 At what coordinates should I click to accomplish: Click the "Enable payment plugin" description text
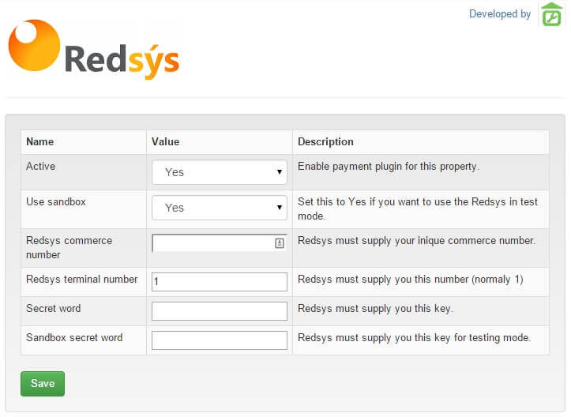coord(388,167)
